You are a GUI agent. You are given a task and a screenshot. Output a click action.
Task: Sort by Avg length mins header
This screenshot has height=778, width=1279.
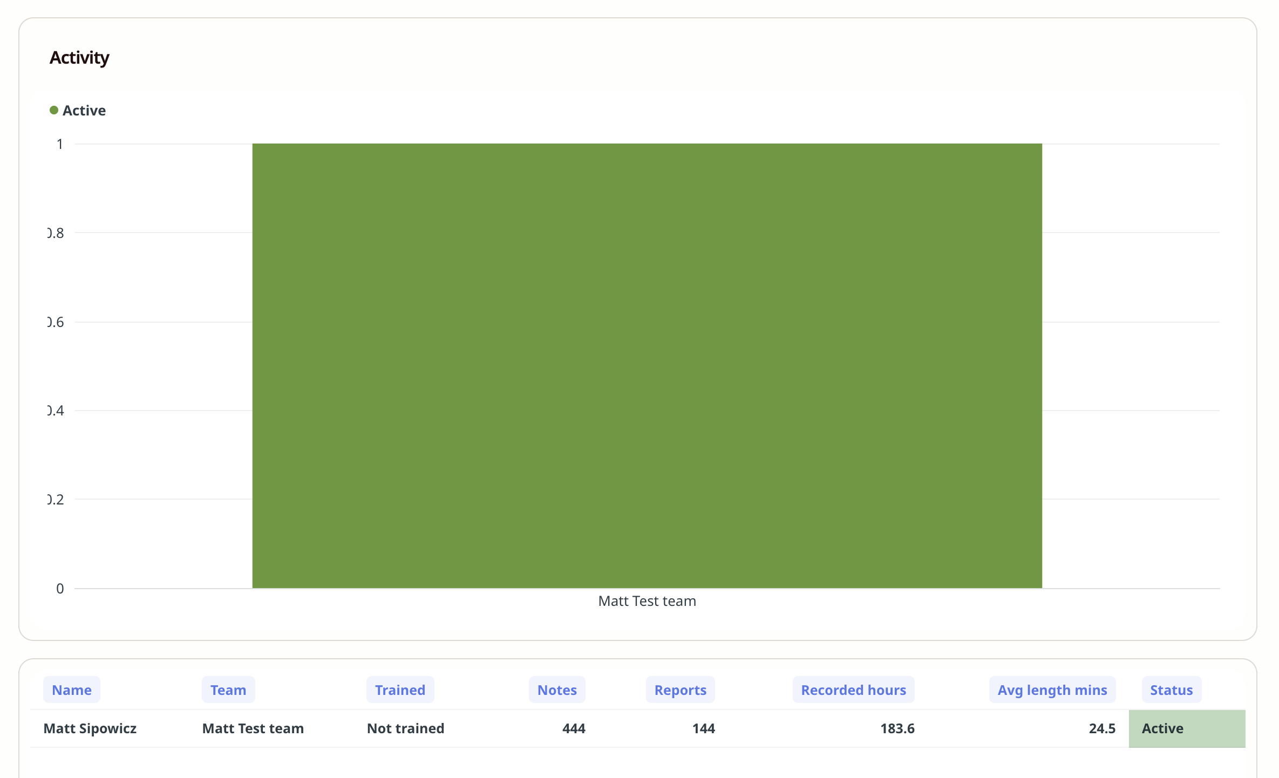(x=1052, y=690)
